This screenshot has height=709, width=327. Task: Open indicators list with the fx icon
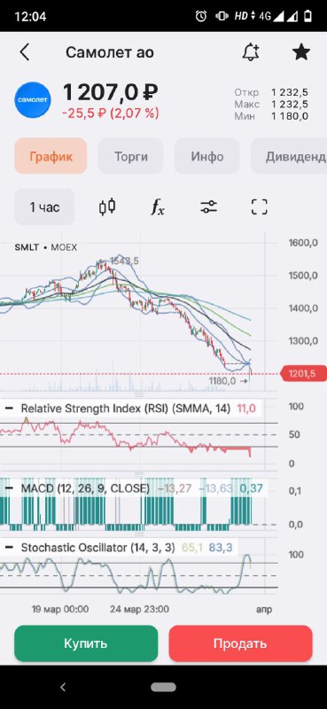point(158,207)
